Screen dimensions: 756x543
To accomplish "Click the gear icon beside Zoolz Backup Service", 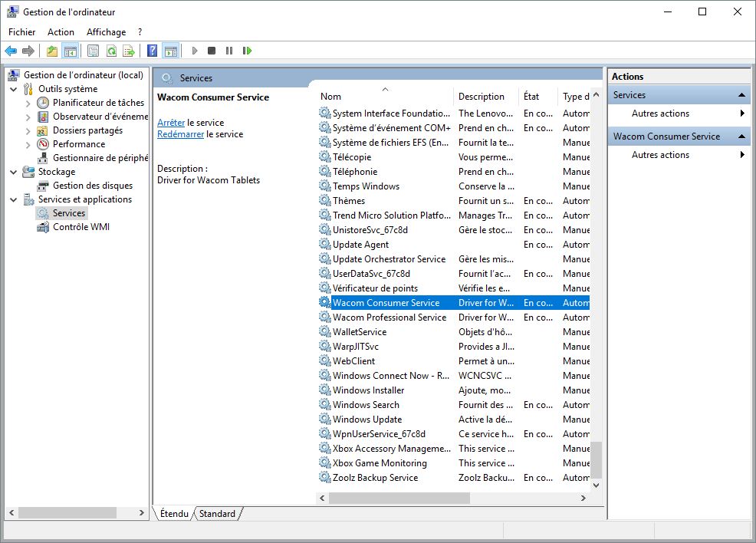I will coord(324,477).
